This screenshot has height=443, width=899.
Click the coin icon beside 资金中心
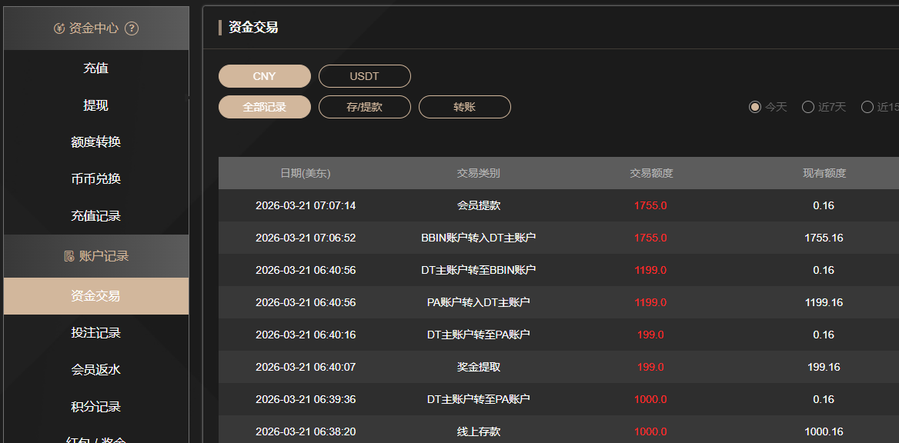58,28
